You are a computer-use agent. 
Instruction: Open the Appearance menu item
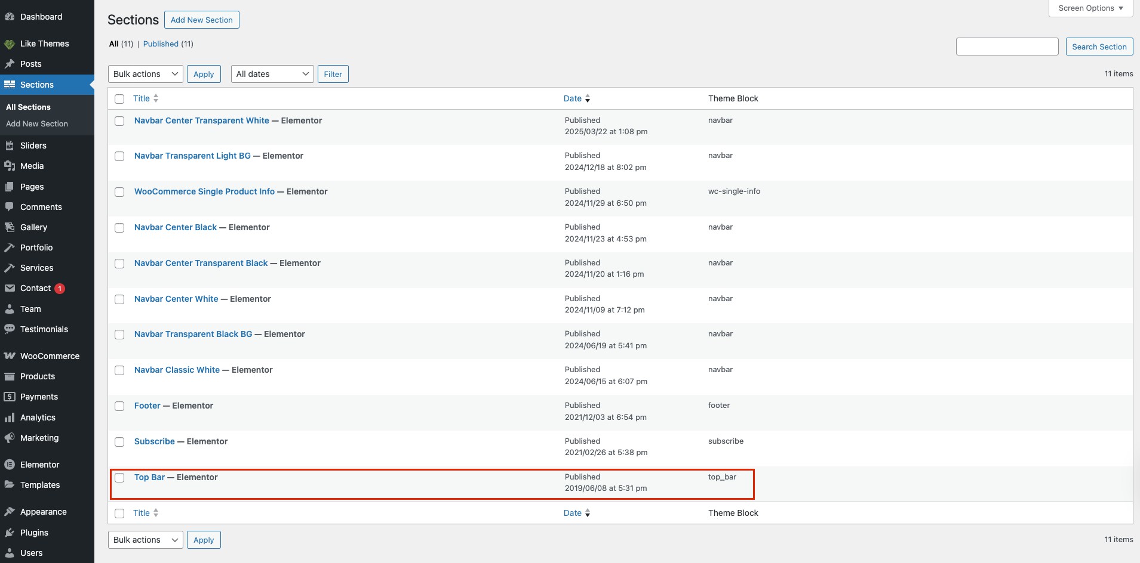[x=43, y=512]
